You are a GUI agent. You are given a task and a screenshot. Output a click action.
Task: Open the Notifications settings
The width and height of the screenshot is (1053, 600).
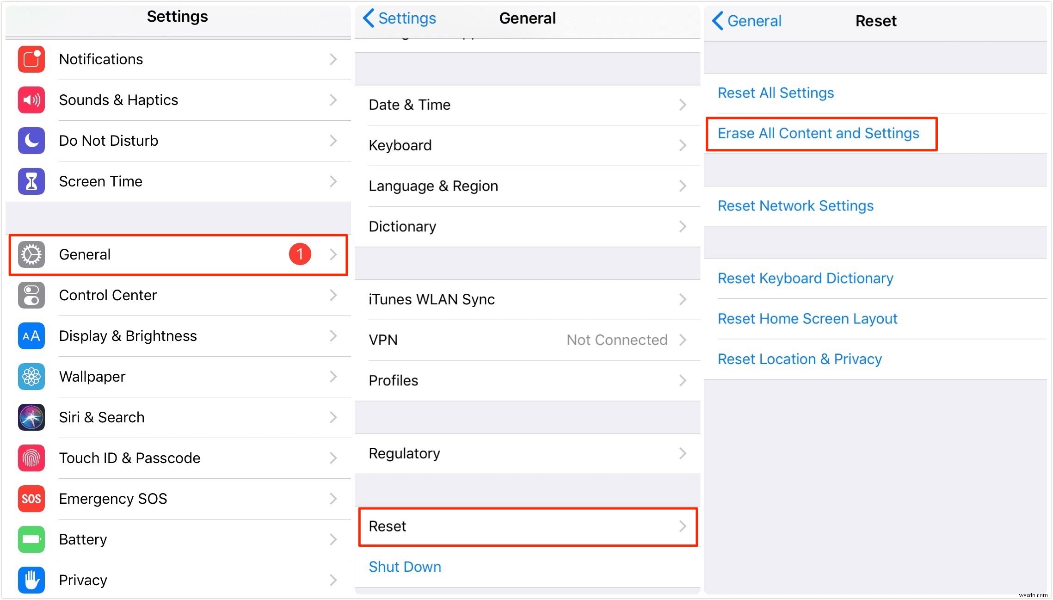pyautogui.click(x=177, y=59)
